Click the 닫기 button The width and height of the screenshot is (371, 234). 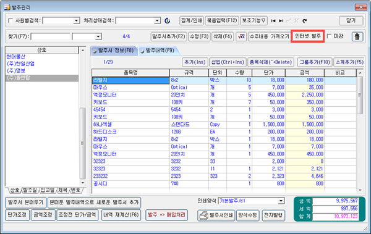point(351,20)
